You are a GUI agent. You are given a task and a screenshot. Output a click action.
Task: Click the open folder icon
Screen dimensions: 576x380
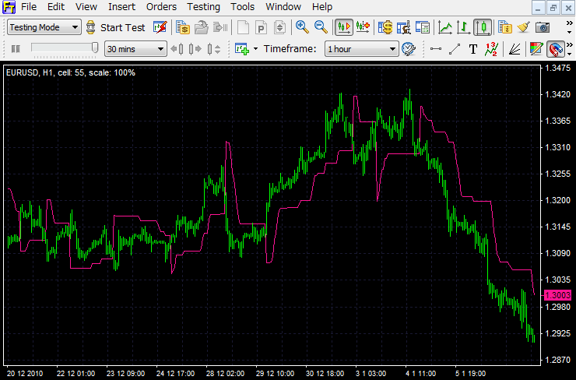[x=202, y=27]
